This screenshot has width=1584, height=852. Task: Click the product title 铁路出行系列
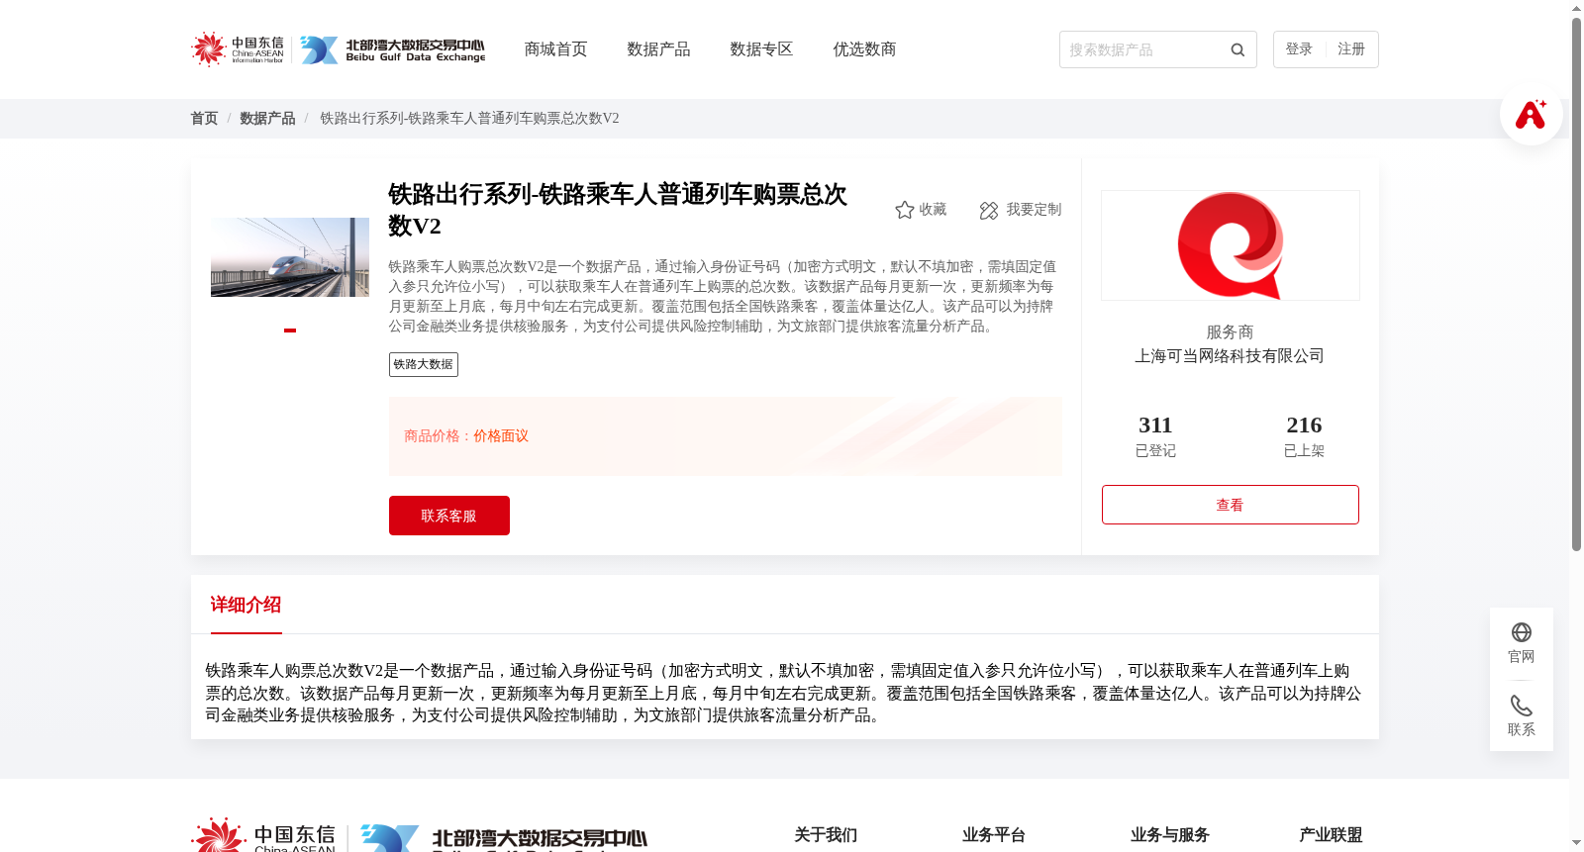(618, 210)
